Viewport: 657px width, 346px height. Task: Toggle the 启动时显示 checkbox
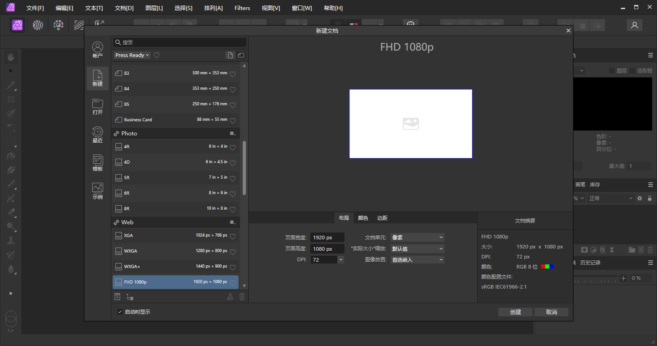tap(120, 312)
